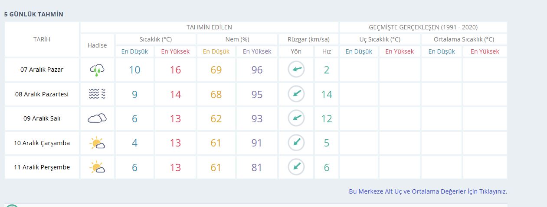Click partly sunny icon for 11 Aralık Perşembe
This screenshot has height=207, width=547.
97,167
